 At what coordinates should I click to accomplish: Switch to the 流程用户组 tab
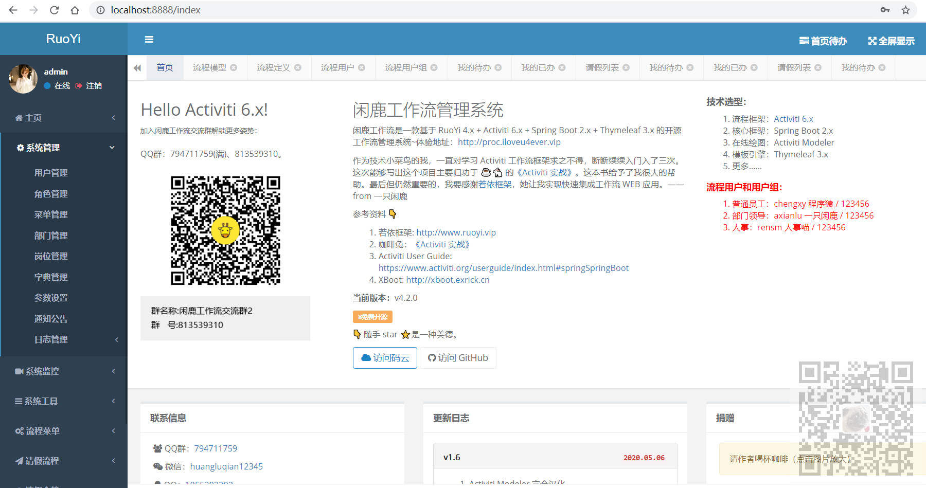tap(406, 67)
